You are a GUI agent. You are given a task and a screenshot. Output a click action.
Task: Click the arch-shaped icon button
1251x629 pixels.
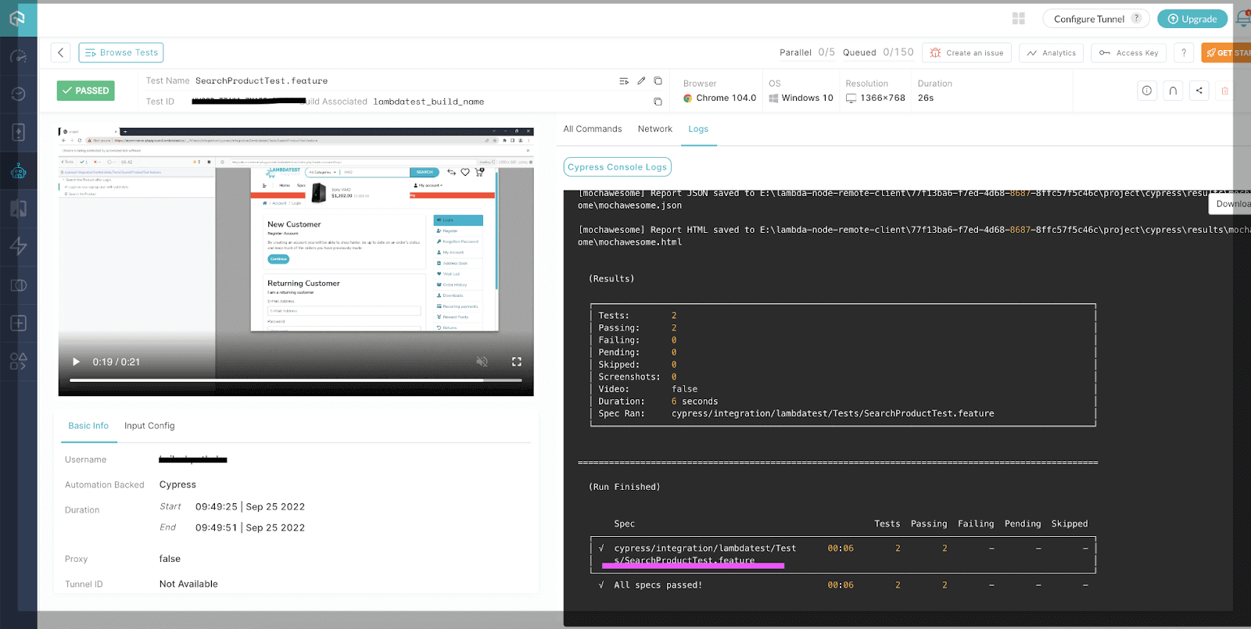1173,91
